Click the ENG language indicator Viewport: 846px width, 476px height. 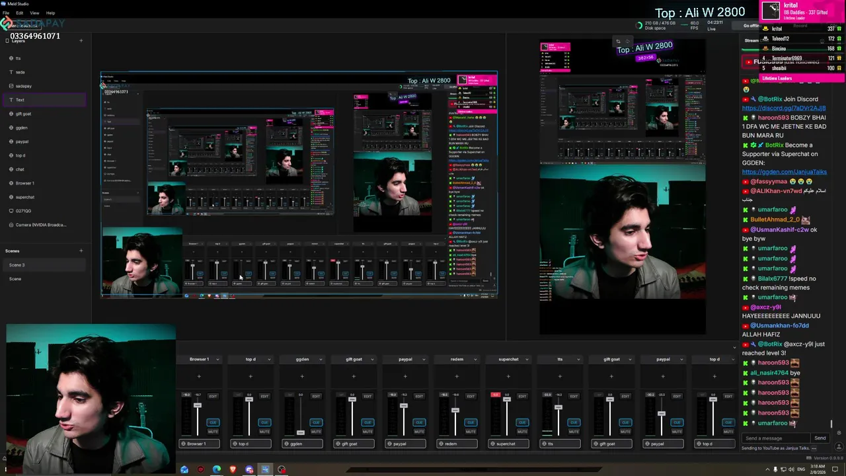point(801,469)
